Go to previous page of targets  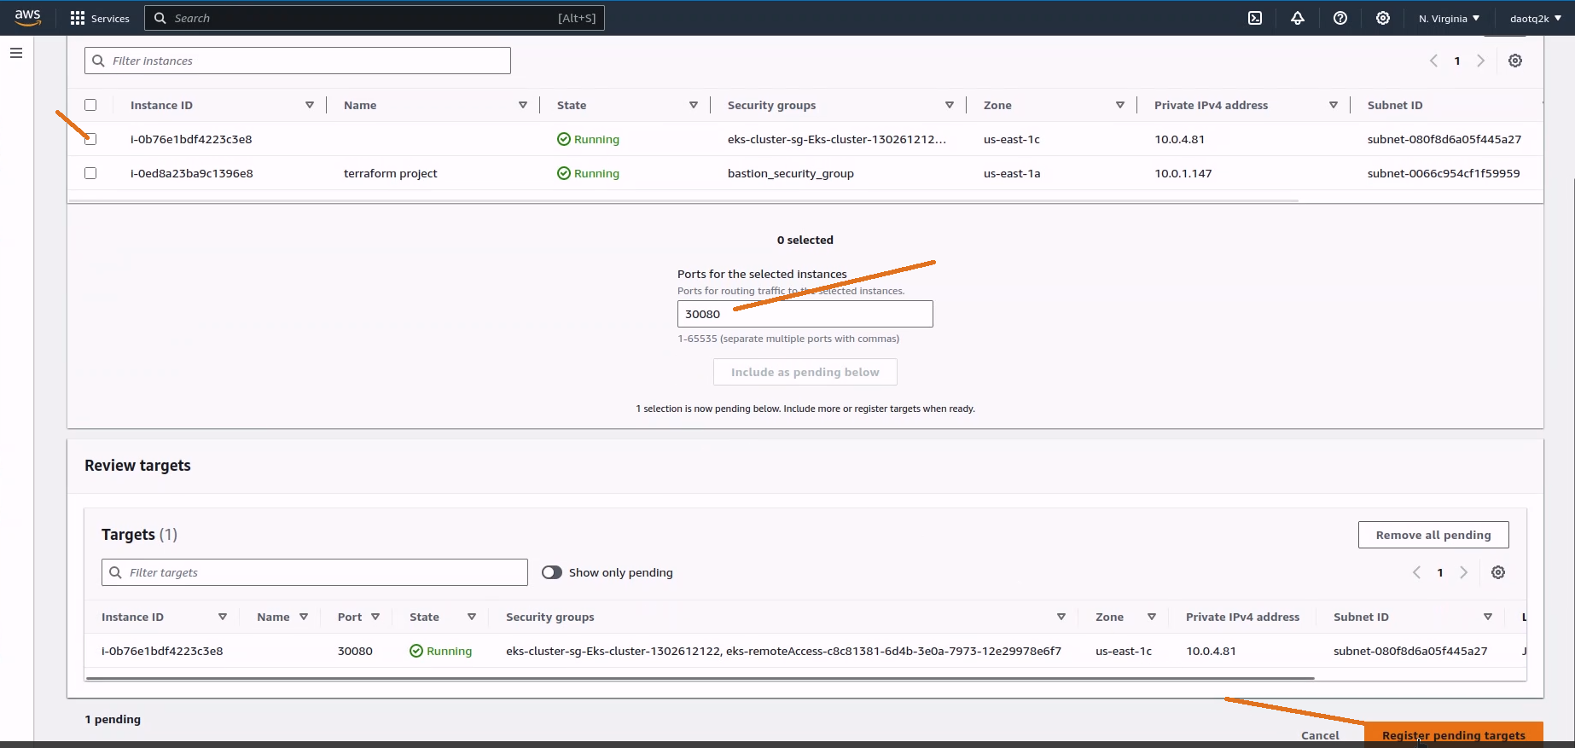click(x=1417, y=572)
